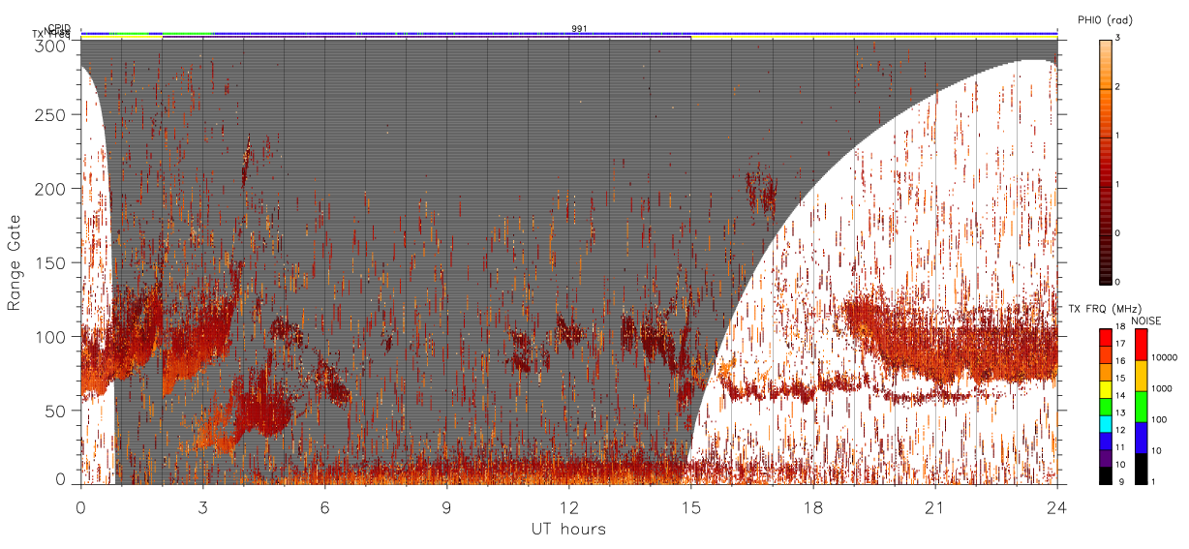Click the x-axis tick label '24'

(x=1056, y=507)
